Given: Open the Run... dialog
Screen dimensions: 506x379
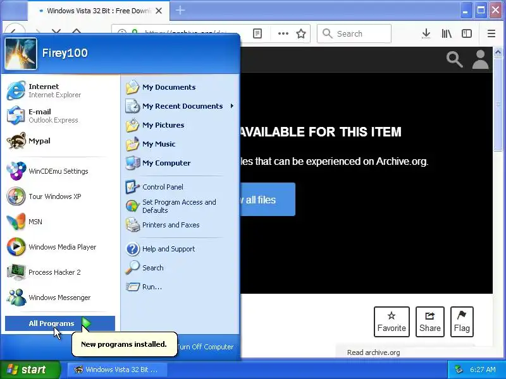Looking at the screenshot, I should click(x=180, y=287).
